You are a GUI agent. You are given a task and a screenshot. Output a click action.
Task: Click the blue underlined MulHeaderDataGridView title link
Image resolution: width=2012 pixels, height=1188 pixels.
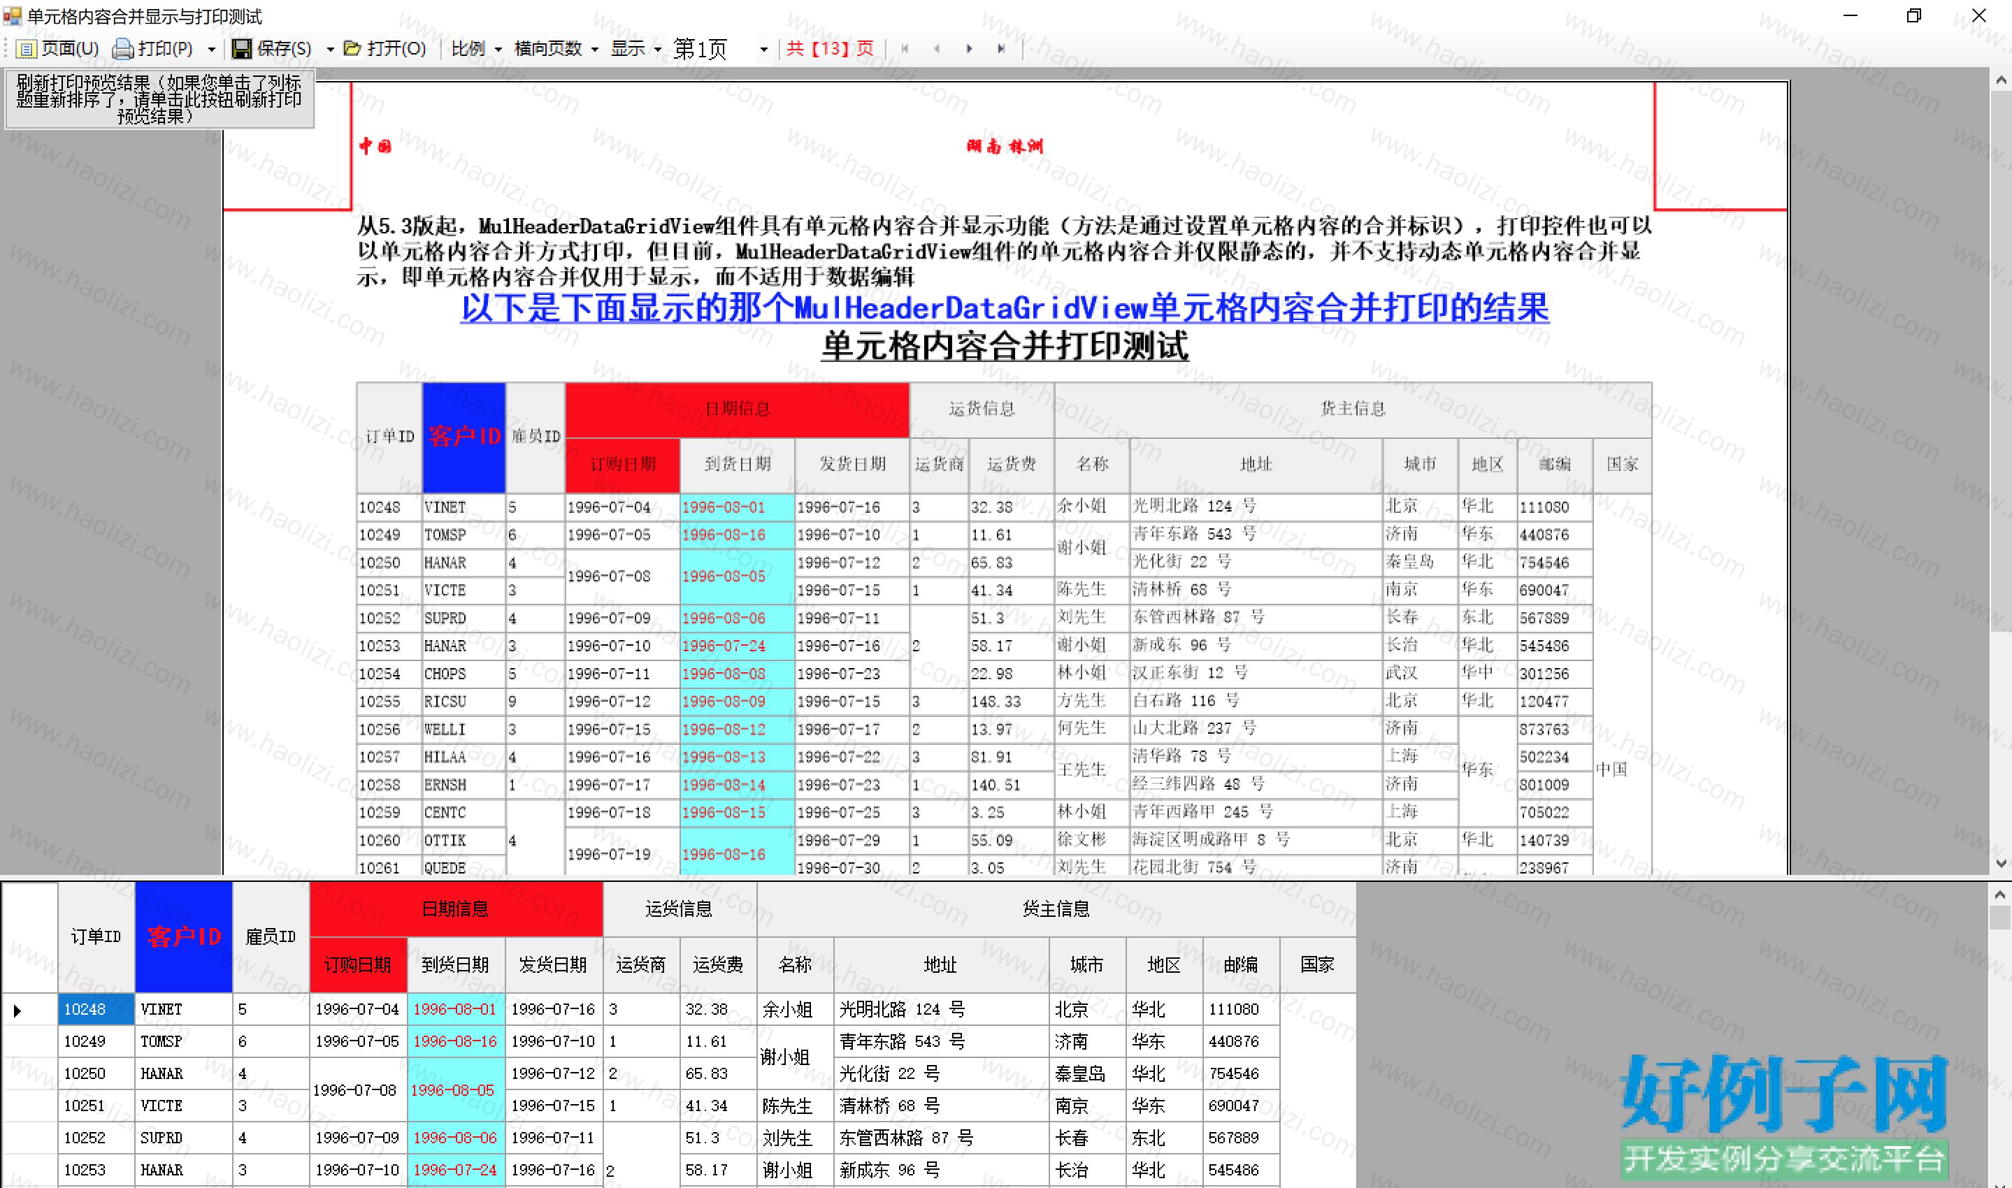1005,308
